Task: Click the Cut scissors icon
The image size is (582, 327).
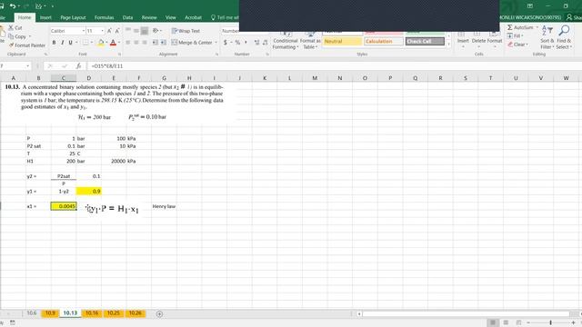Action: (11, 28)
